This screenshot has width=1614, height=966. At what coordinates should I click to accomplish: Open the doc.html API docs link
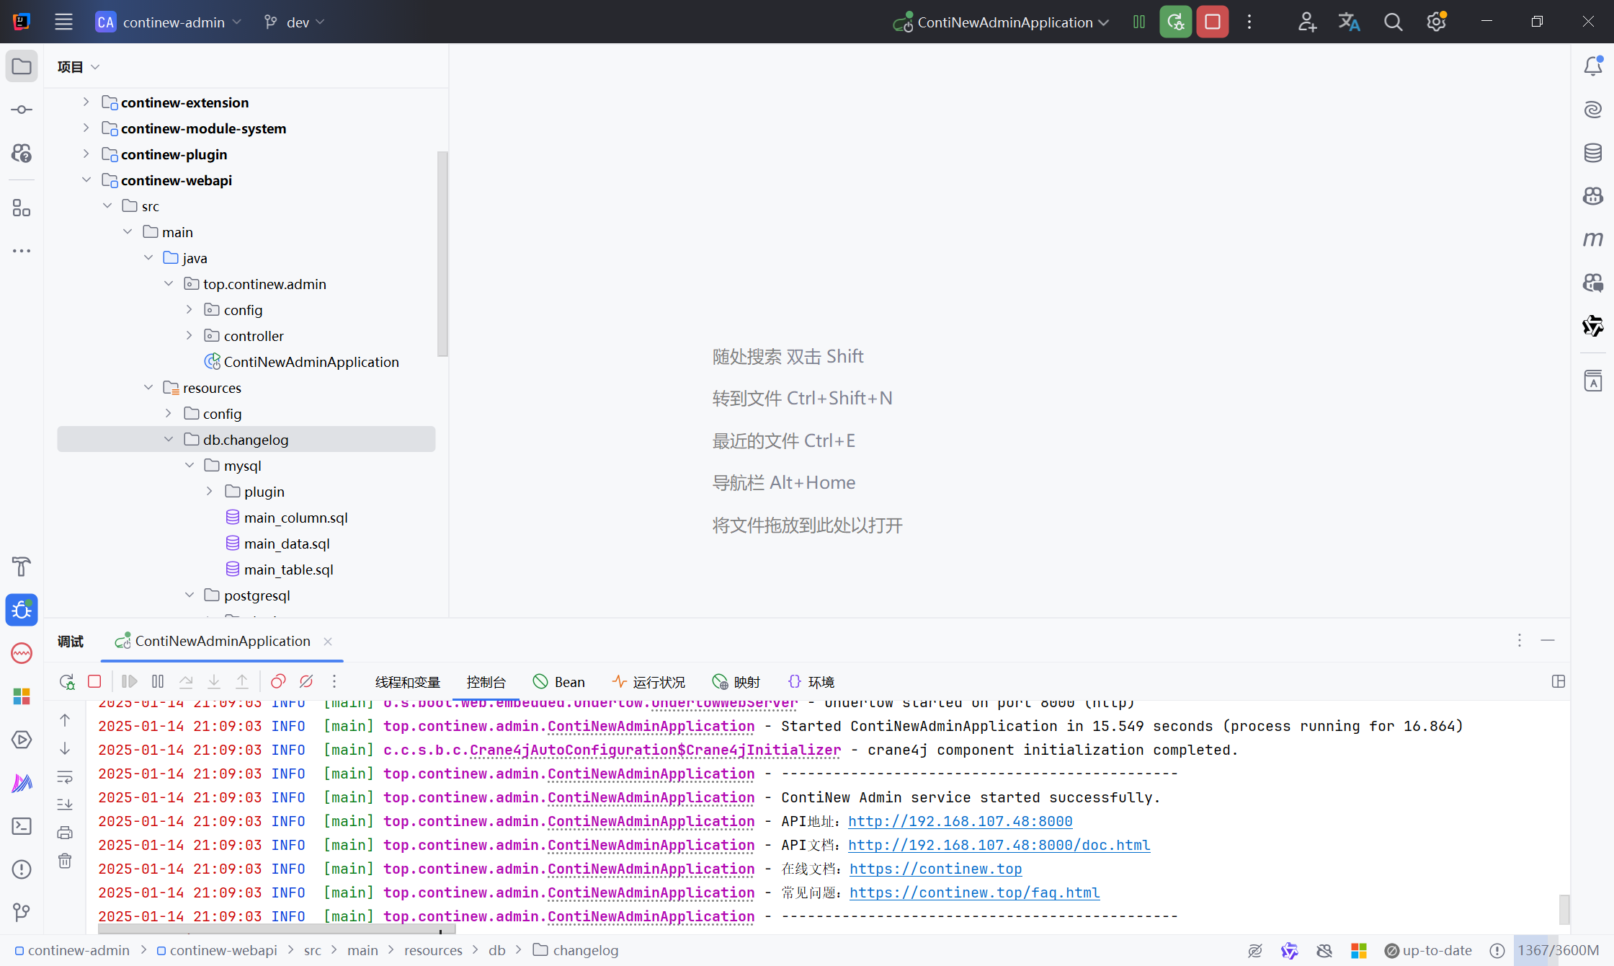pyautogui.click(x=999, y=845)
